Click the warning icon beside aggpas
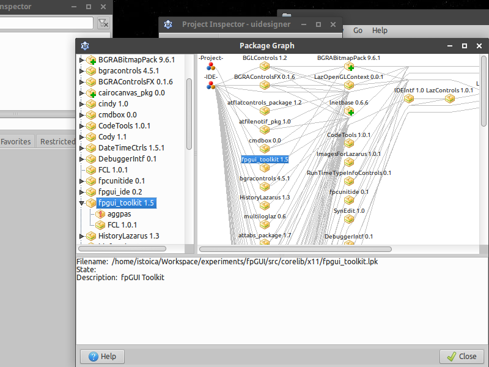Image resolution: width=489 pixels, height=367 pixels. (100, 213)
